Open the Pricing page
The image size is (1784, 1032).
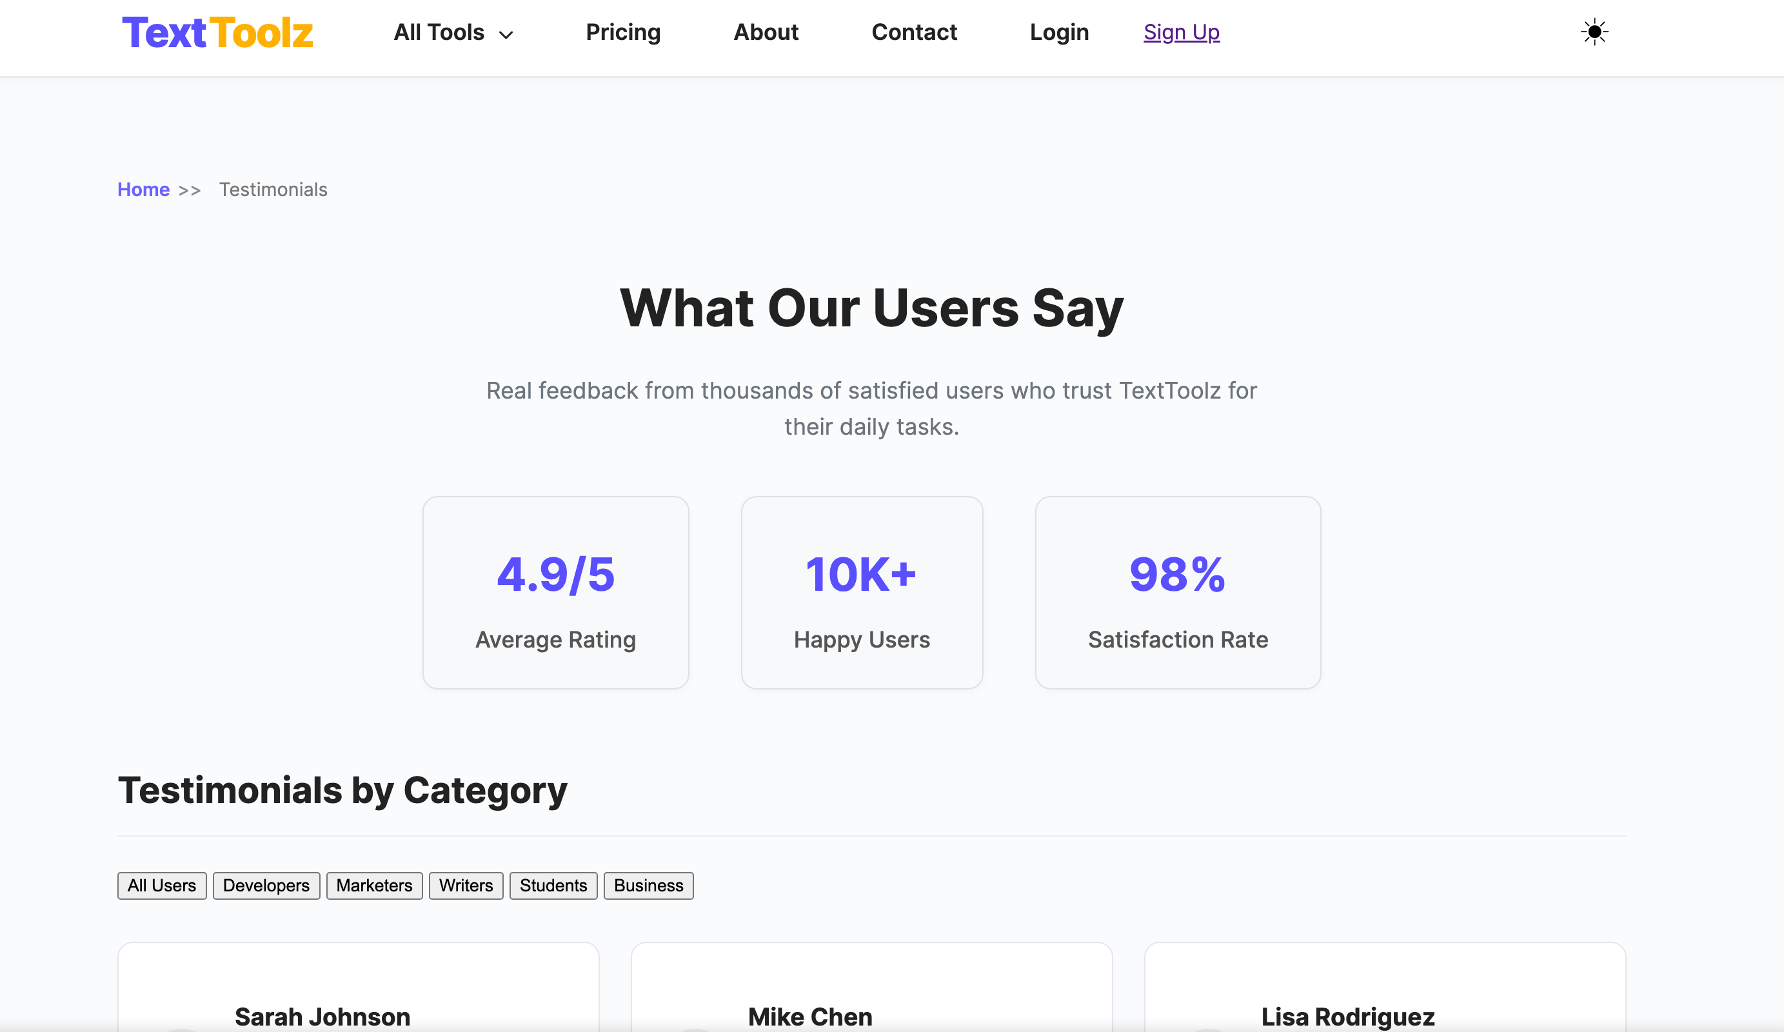pyautogui.click(x=623, y=32)
